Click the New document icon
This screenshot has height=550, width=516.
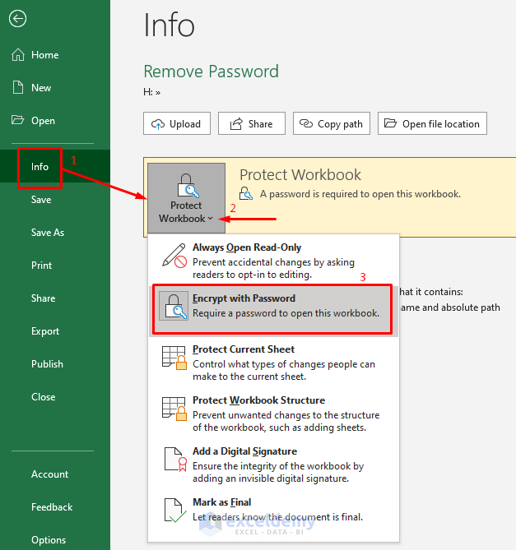pyautogui.click(x=18, y=87)
